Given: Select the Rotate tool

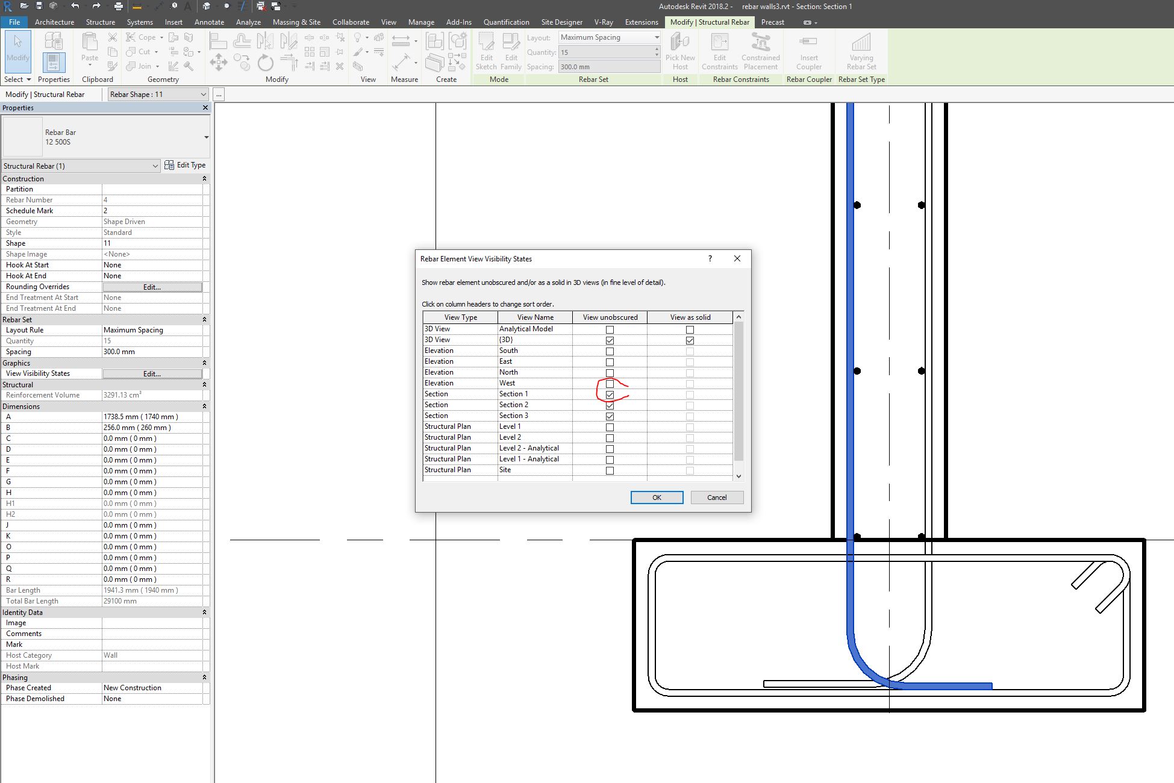Looking at the screenshot, I should click(x=265, y=63).
